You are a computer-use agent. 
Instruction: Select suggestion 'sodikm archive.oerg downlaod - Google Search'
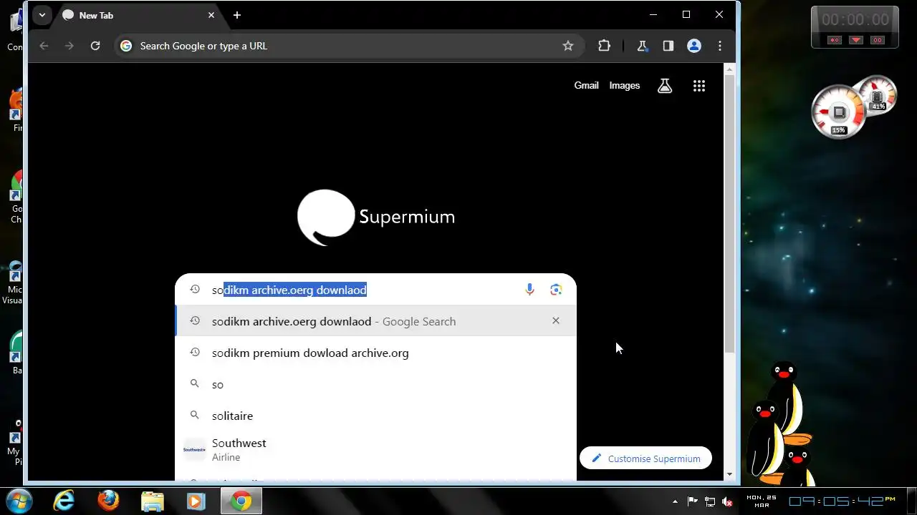pyautogui.click(x=375, y=321)
